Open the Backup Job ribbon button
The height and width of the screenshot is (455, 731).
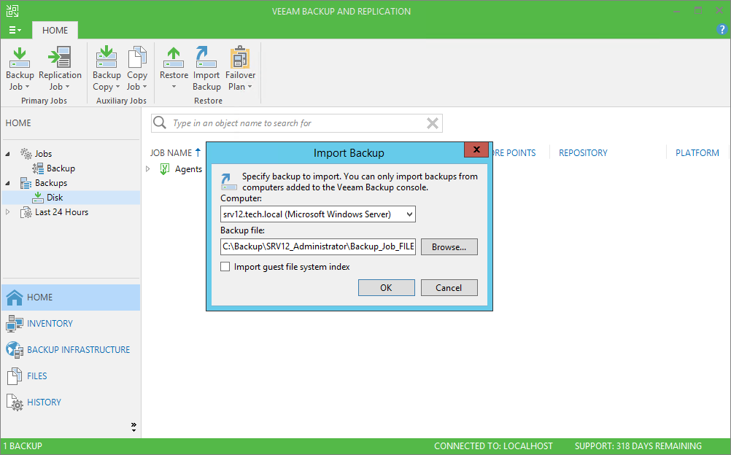pos(20,69)
